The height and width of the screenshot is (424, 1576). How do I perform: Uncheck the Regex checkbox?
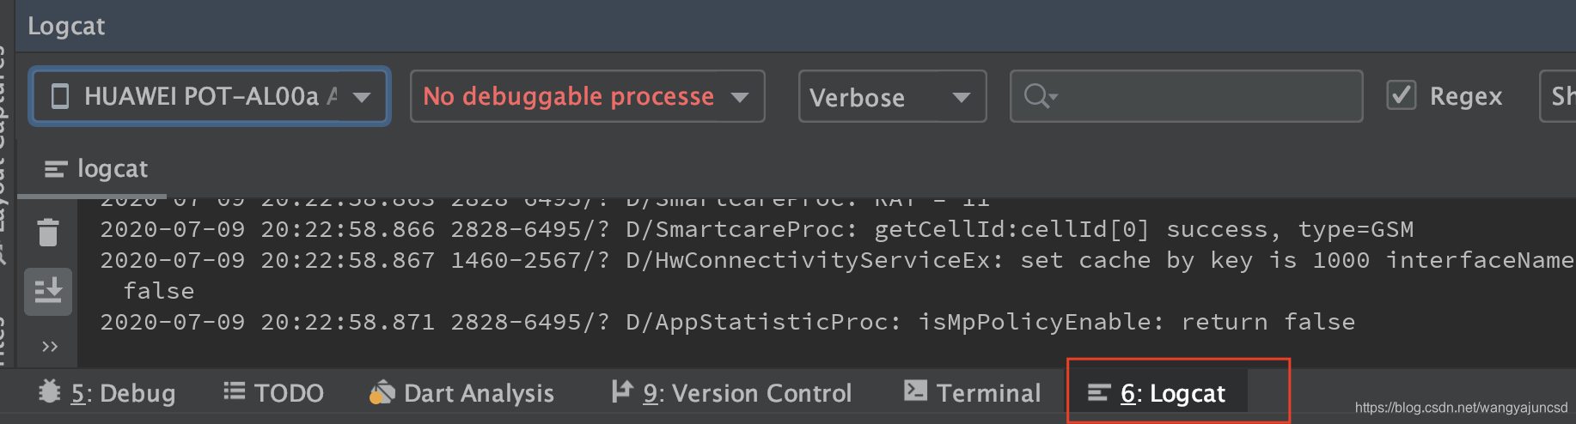(1401, 95)
